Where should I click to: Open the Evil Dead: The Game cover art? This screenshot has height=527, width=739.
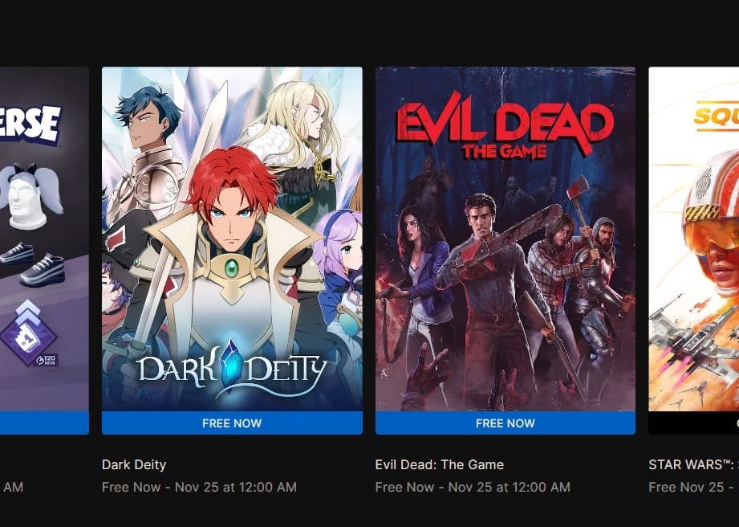pyautogui.click(x=506, y=239)
